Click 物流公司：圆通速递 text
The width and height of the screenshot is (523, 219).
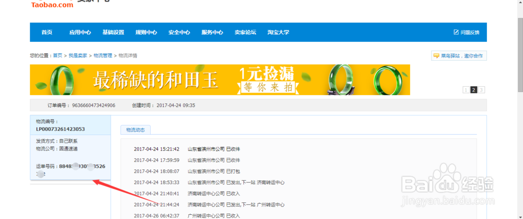point(56,148)
